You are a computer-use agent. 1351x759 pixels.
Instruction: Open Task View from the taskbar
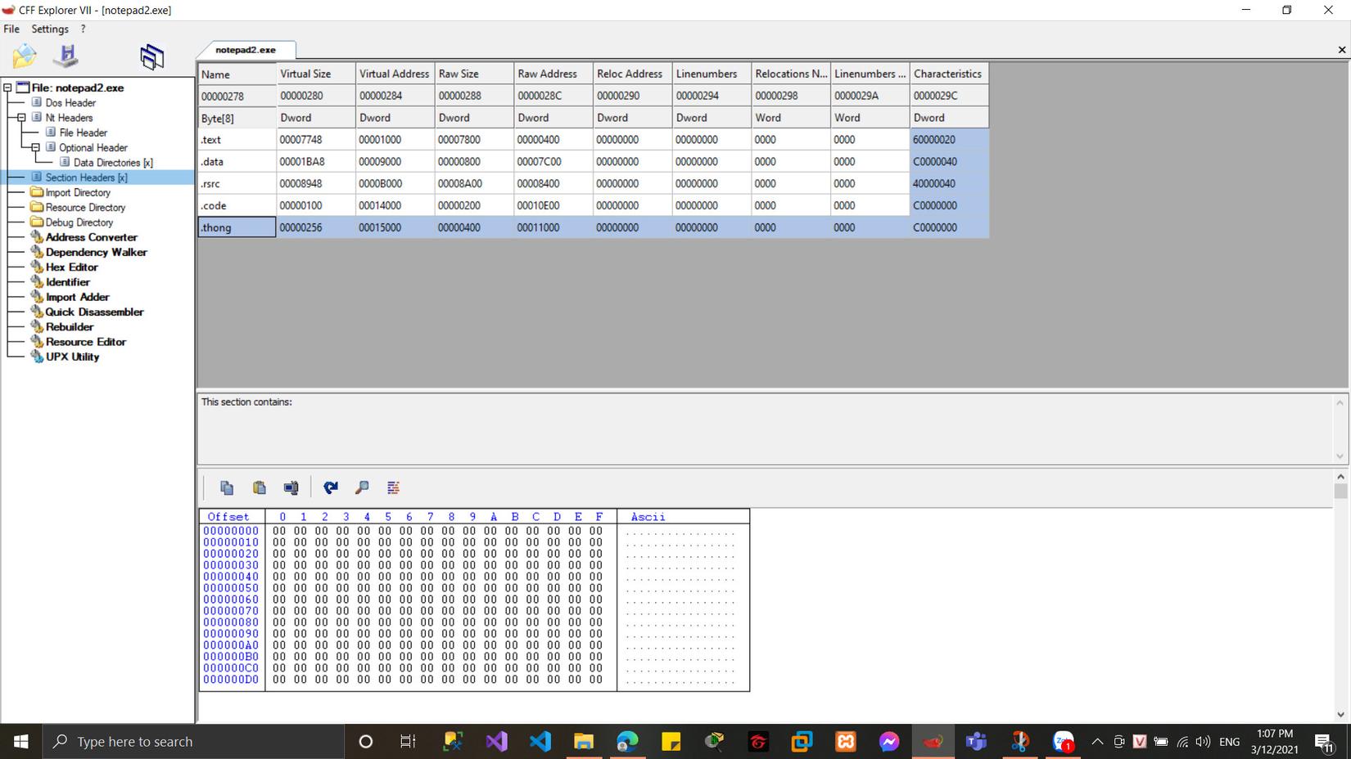[408, 742]
